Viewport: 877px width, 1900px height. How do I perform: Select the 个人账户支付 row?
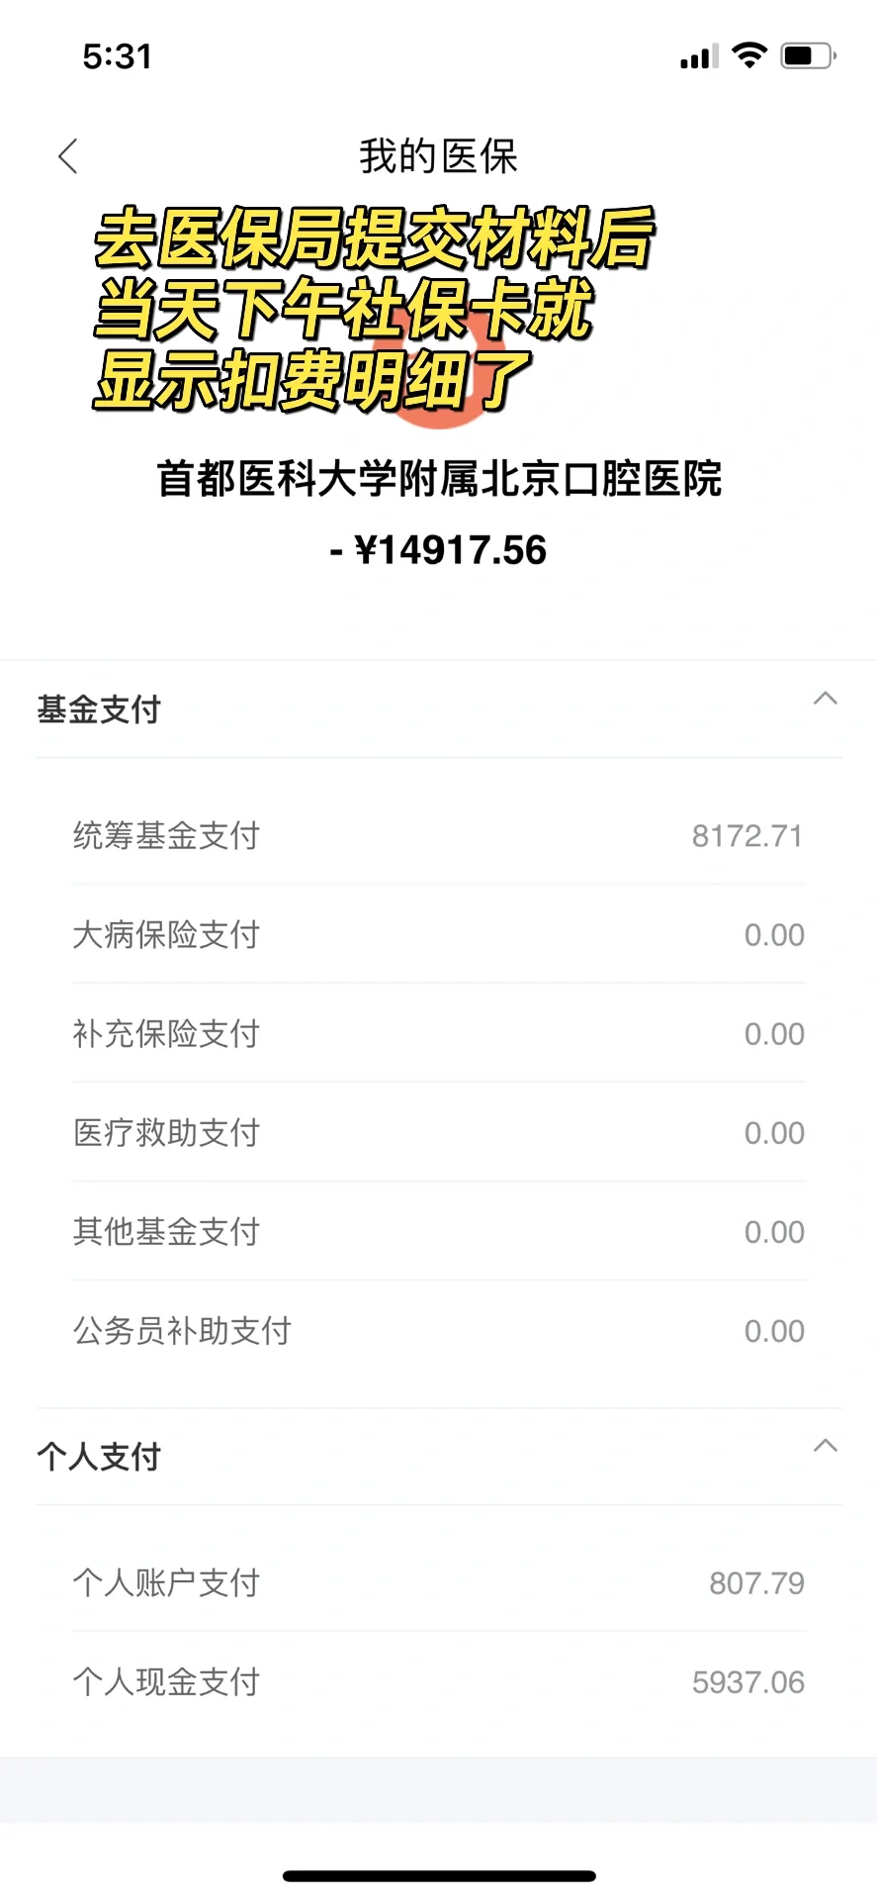point(439,1582)
